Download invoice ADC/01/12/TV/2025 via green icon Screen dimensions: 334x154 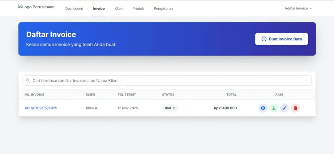click(x=274, y=108)
